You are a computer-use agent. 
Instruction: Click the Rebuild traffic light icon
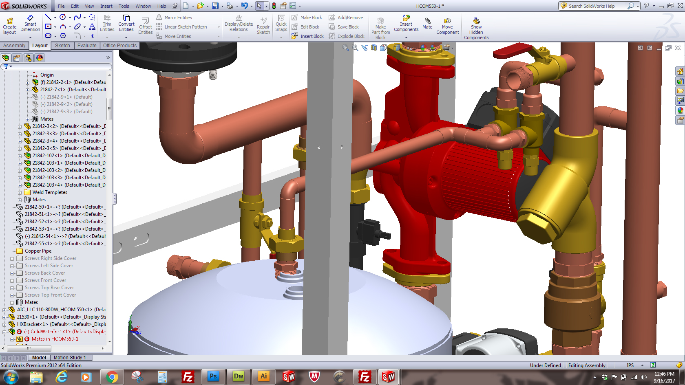pos(274,6)
